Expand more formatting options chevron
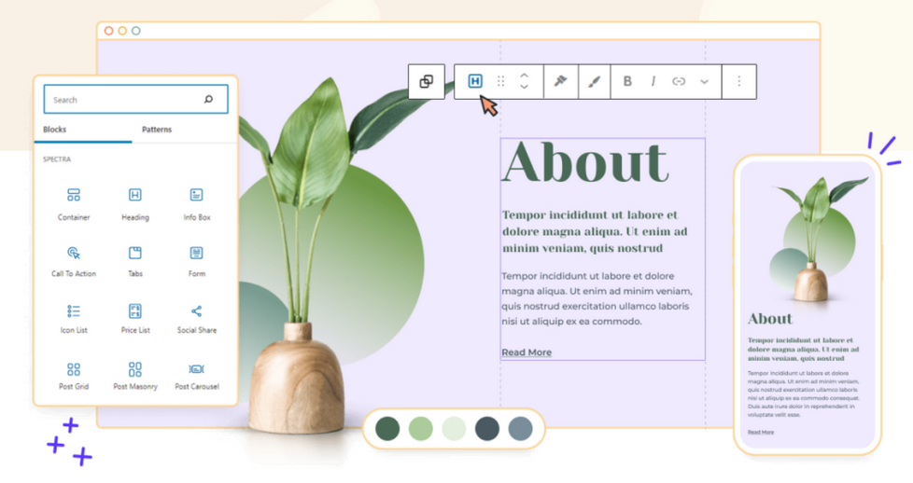The height and width of the screenshot is (483, 913). click(704, 82)
